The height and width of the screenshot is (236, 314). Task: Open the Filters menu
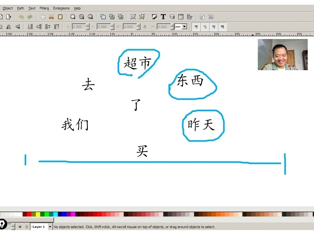click(44, 8)
